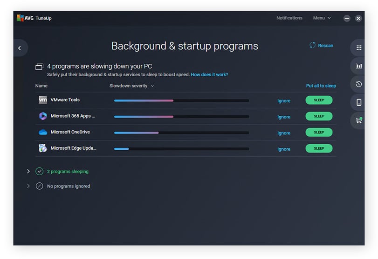Click the Put all to sleep link

tap(321, 86)
